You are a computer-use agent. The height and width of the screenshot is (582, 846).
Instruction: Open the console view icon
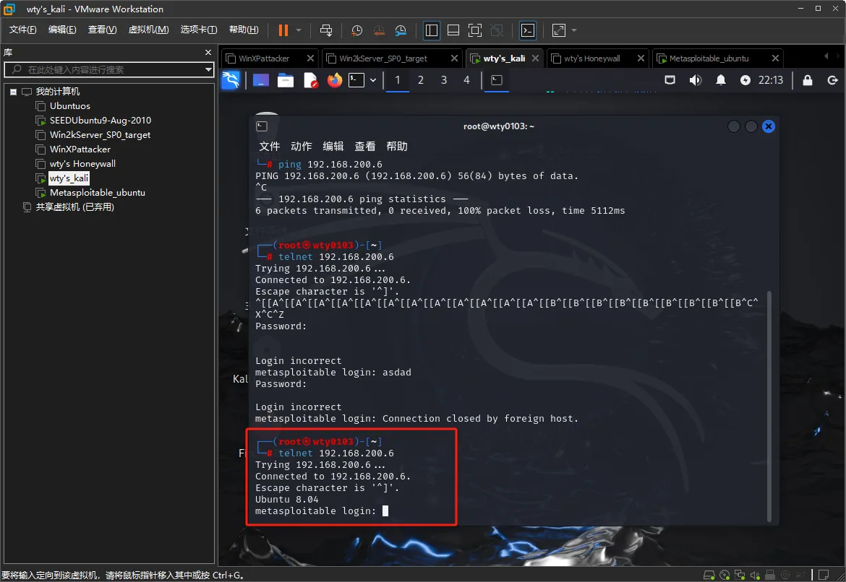528,31
